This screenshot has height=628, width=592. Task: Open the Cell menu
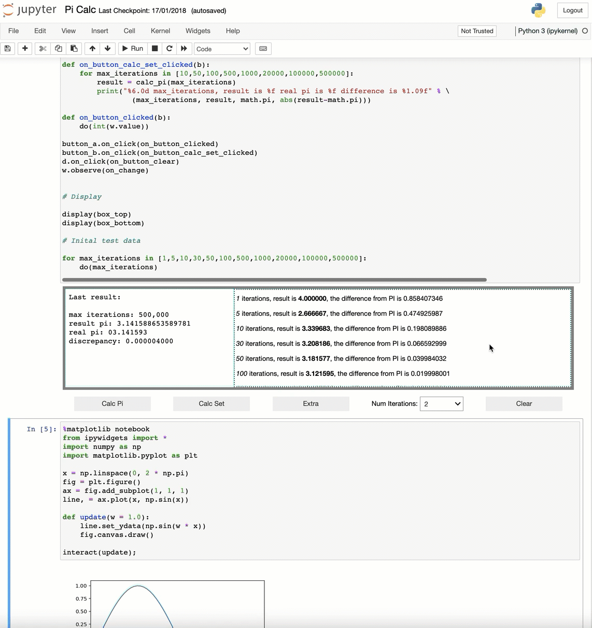point(130,31)
